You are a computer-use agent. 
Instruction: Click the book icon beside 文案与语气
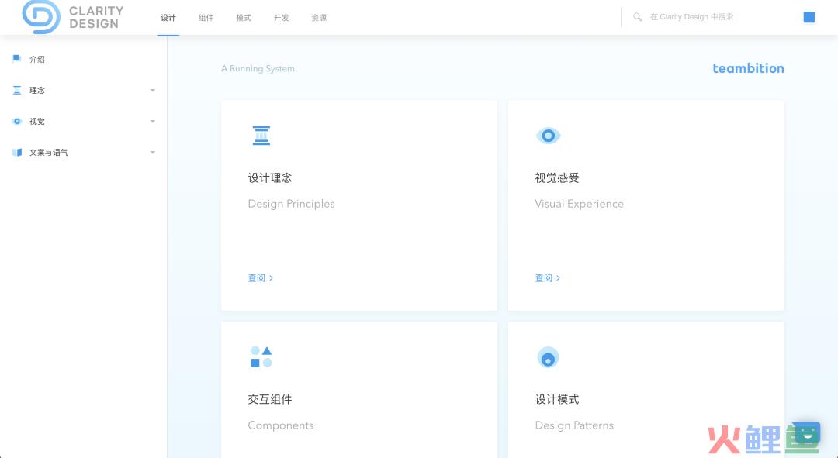click(x=17, y=152)
